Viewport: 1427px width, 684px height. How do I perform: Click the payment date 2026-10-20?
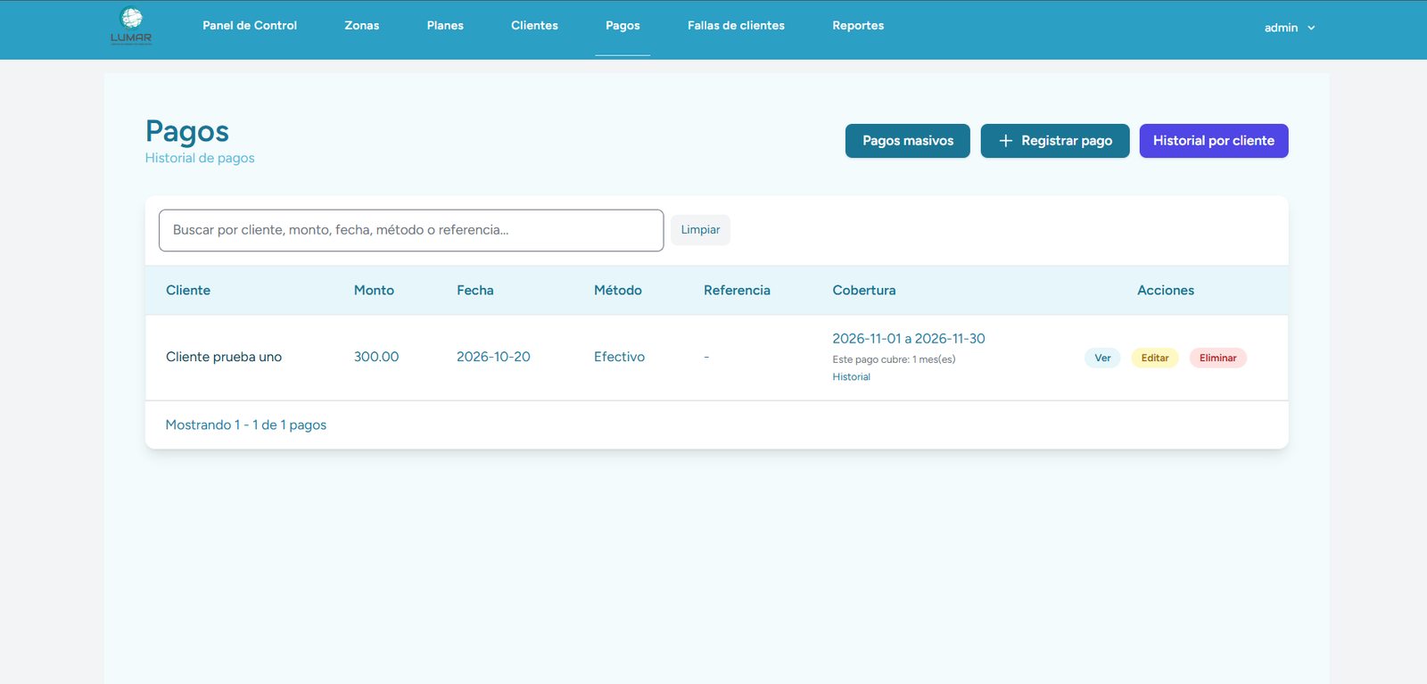click(493, 357)
